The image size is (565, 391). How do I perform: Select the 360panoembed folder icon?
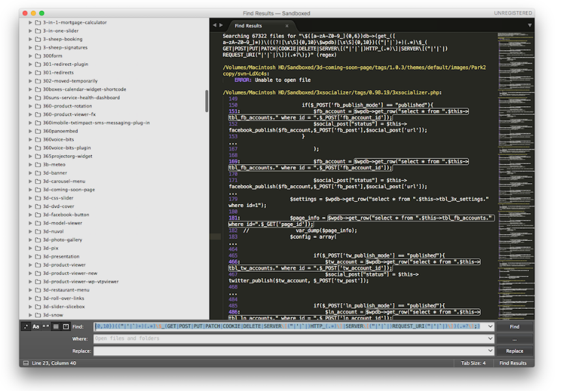tap(38, 131)
